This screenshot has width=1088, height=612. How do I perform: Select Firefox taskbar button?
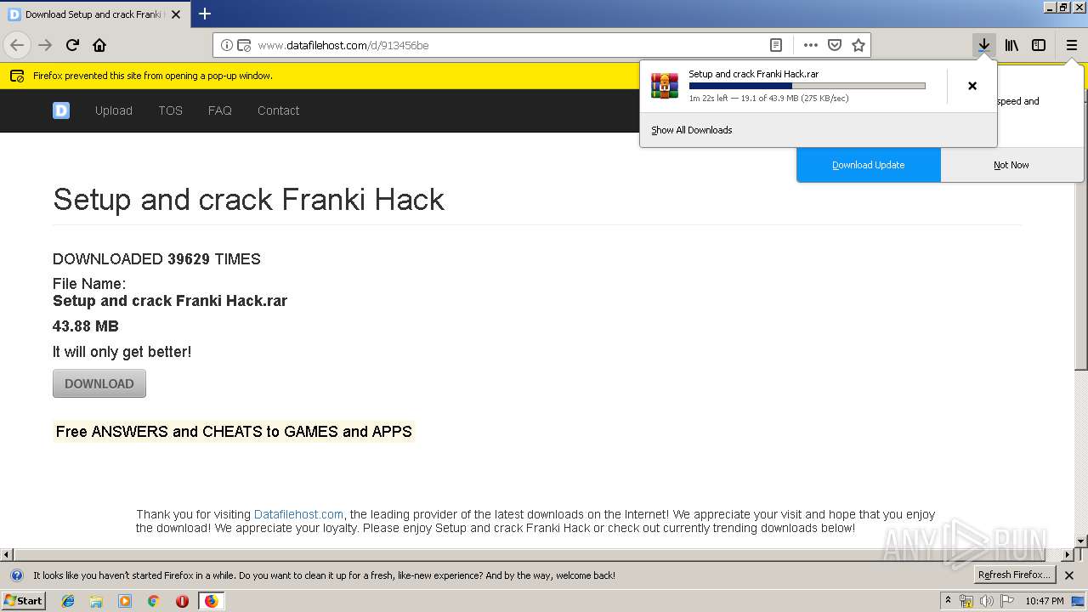pyautogui.click(x=211, y=601)
